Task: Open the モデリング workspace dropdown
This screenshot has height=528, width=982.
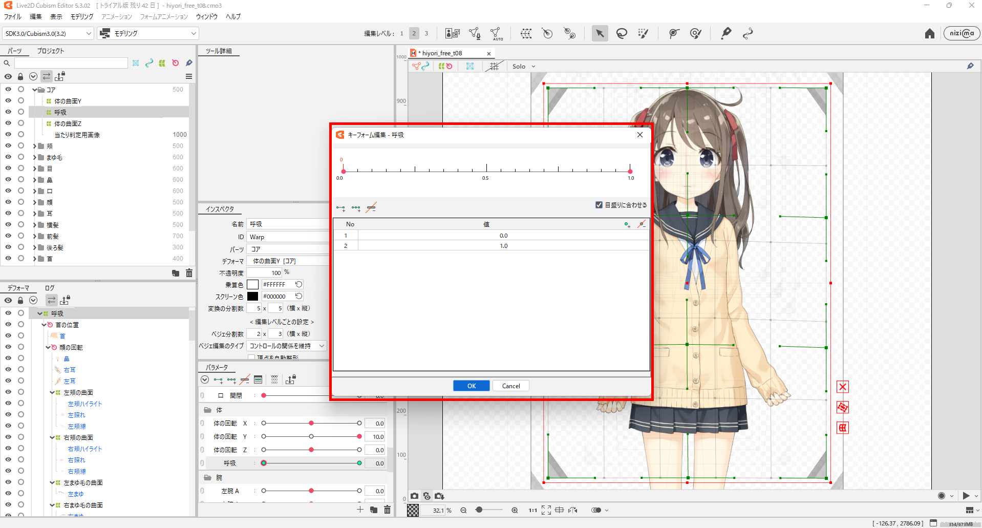Action: tap(148, 34)
